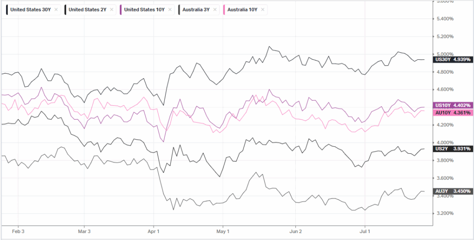The width and height of the screenshot is (474, 240).
Task: Remove United States 2Y series with its X
Action: point(112,10)
